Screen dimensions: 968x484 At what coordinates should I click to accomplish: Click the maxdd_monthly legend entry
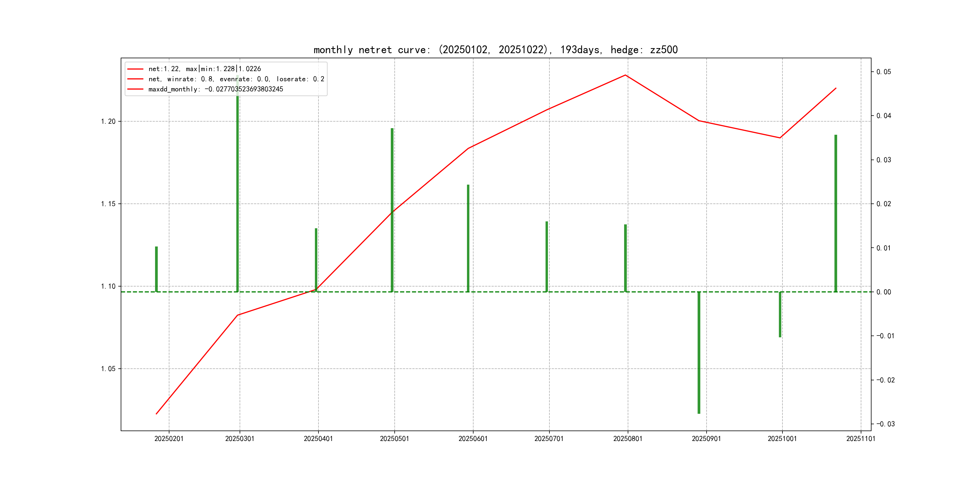215,89
